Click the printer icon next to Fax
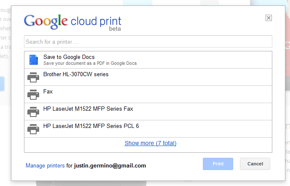The image size is (290, 186). point(33,95)
